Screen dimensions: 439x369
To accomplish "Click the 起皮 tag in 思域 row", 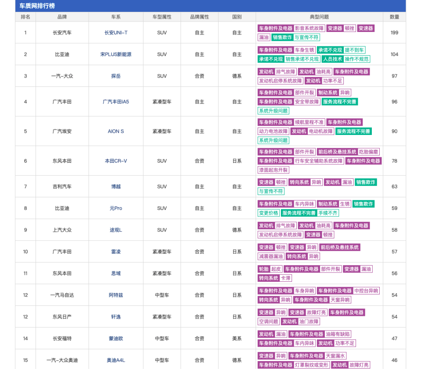I will [276, 269].
